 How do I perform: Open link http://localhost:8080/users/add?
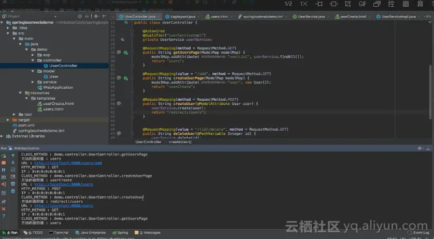coord(68,163)
